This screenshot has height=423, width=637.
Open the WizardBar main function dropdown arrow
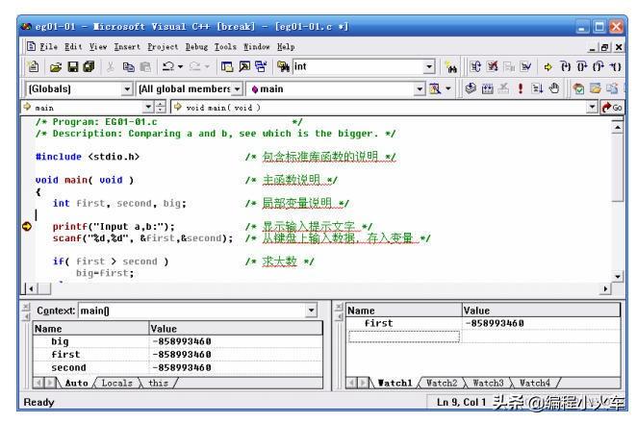[420, 88]
